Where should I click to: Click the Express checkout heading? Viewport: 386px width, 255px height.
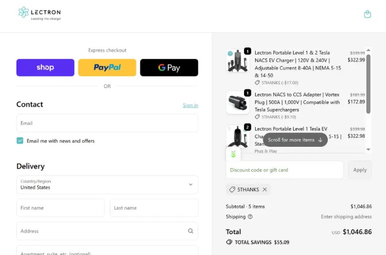107,50
